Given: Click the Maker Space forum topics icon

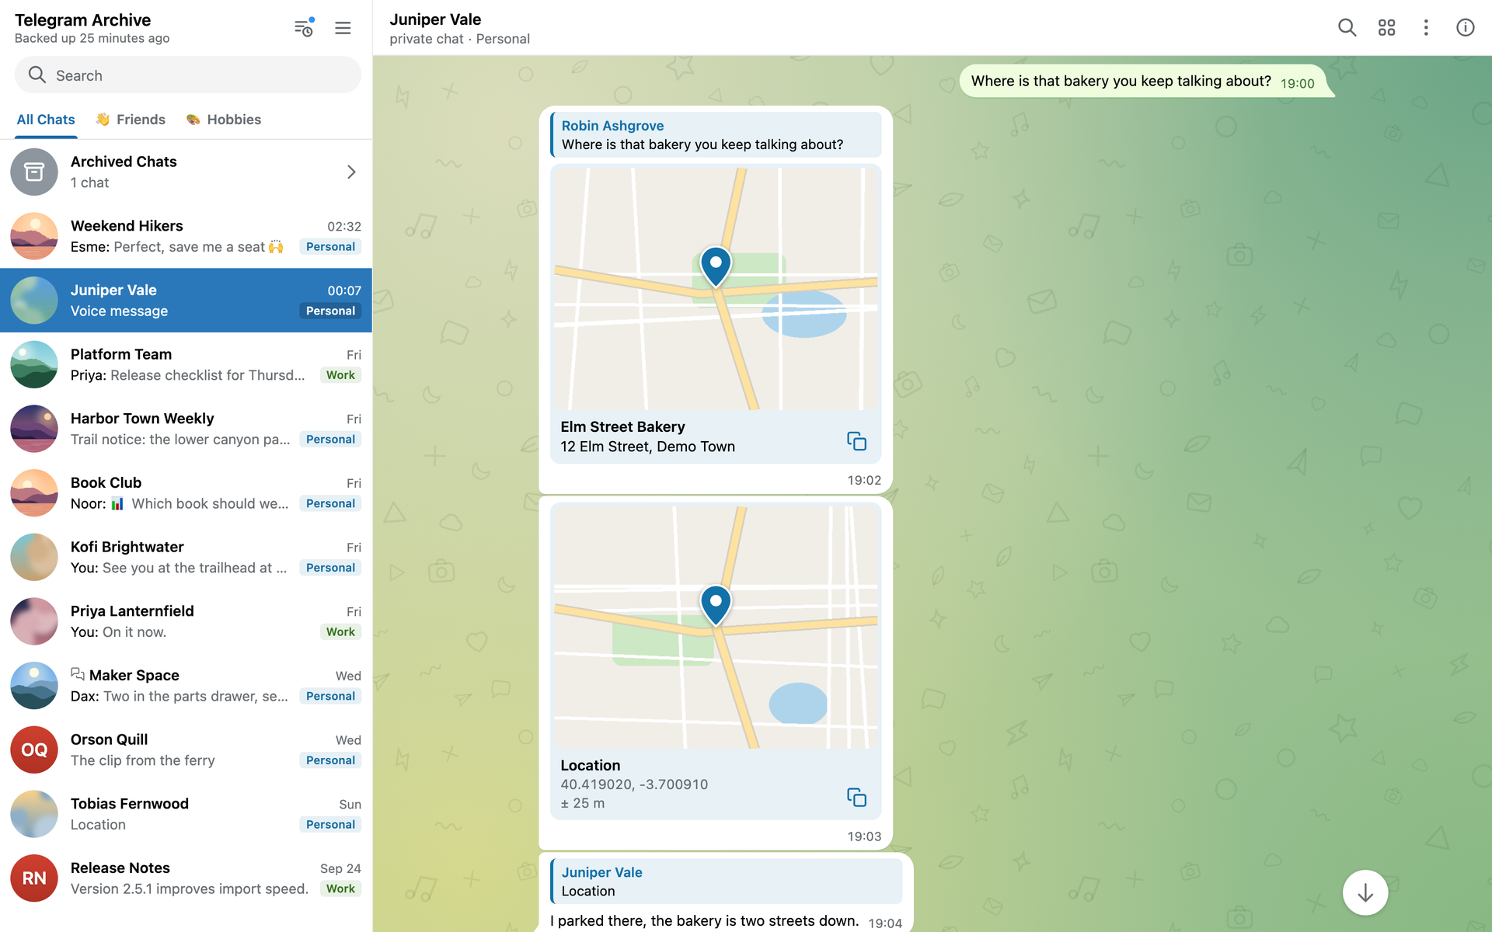Looking at the screenshot, I should (x=78, y=674).
